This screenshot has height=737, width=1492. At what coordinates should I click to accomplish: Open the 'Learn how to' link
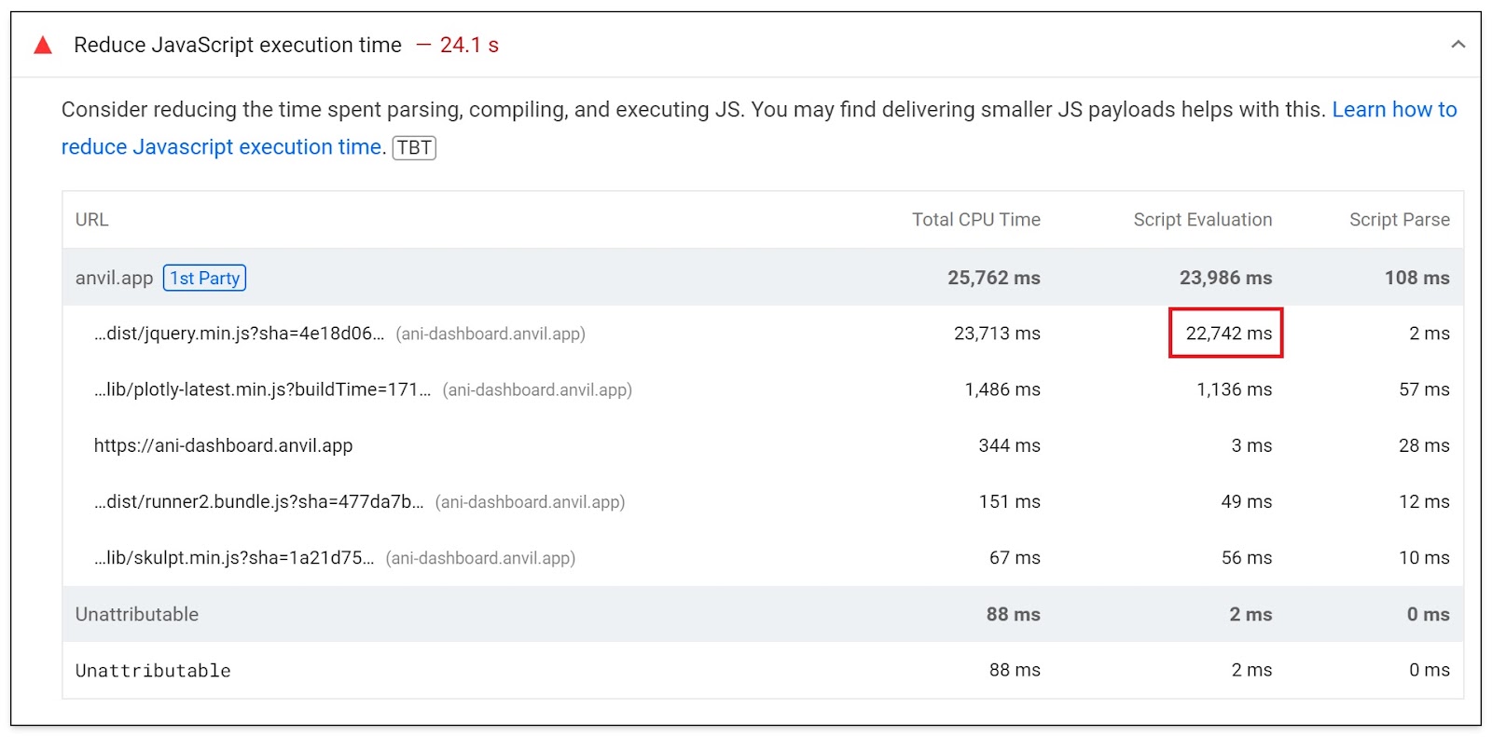(x=1394, y=110)
